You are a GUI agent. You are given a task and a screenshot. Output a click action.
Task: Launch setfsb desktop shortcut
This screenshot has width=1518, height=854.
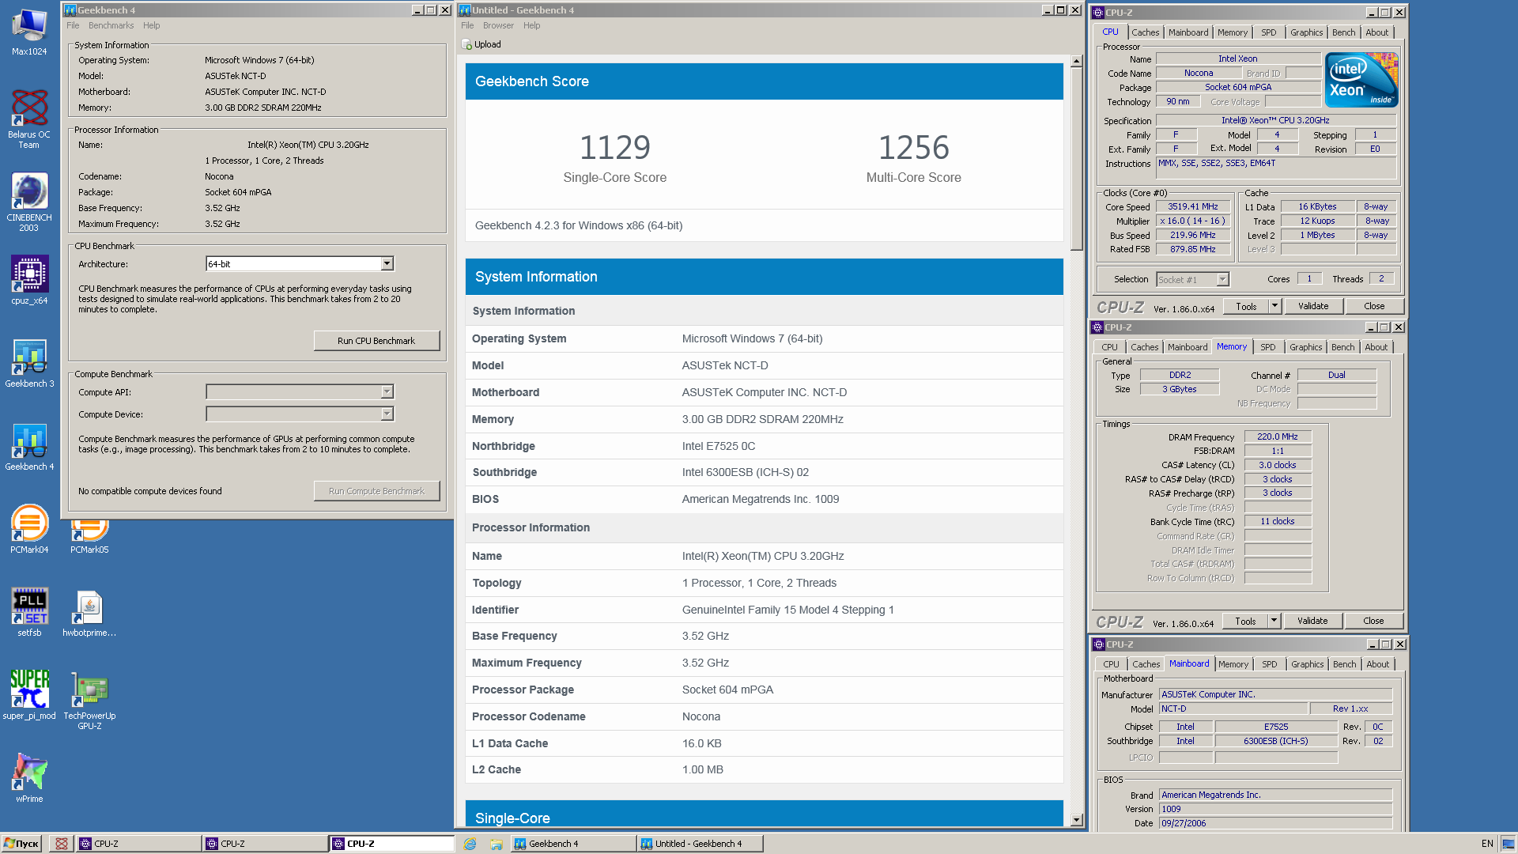(x=29, y=612)
